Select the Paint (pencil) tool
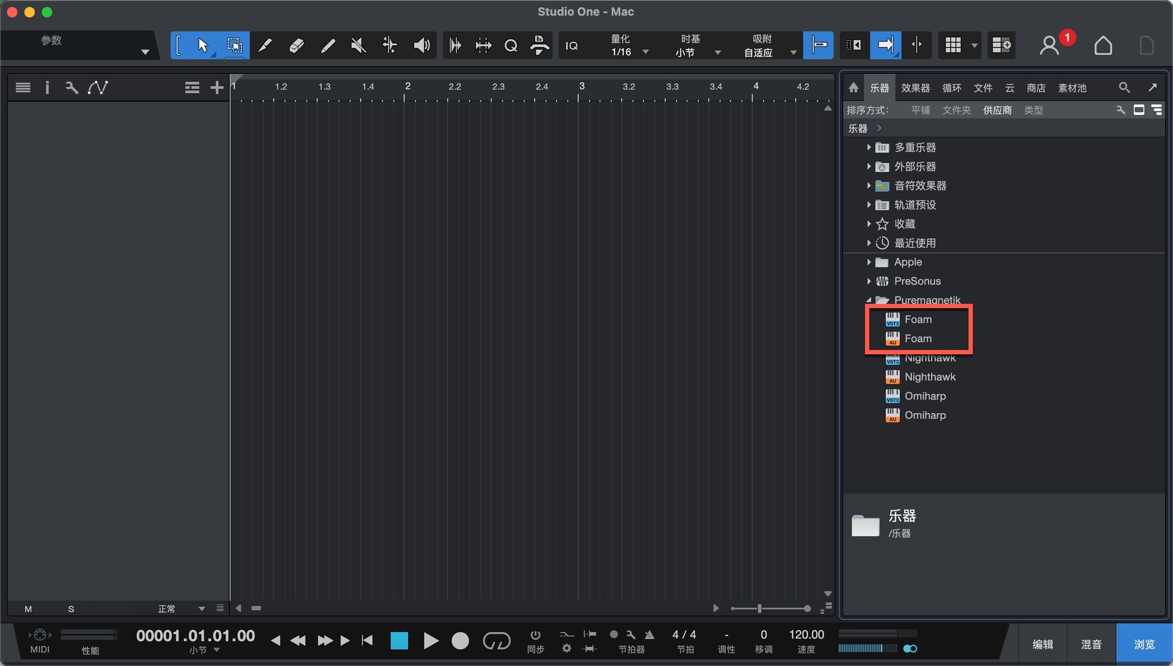 click(x=327, y=45)
